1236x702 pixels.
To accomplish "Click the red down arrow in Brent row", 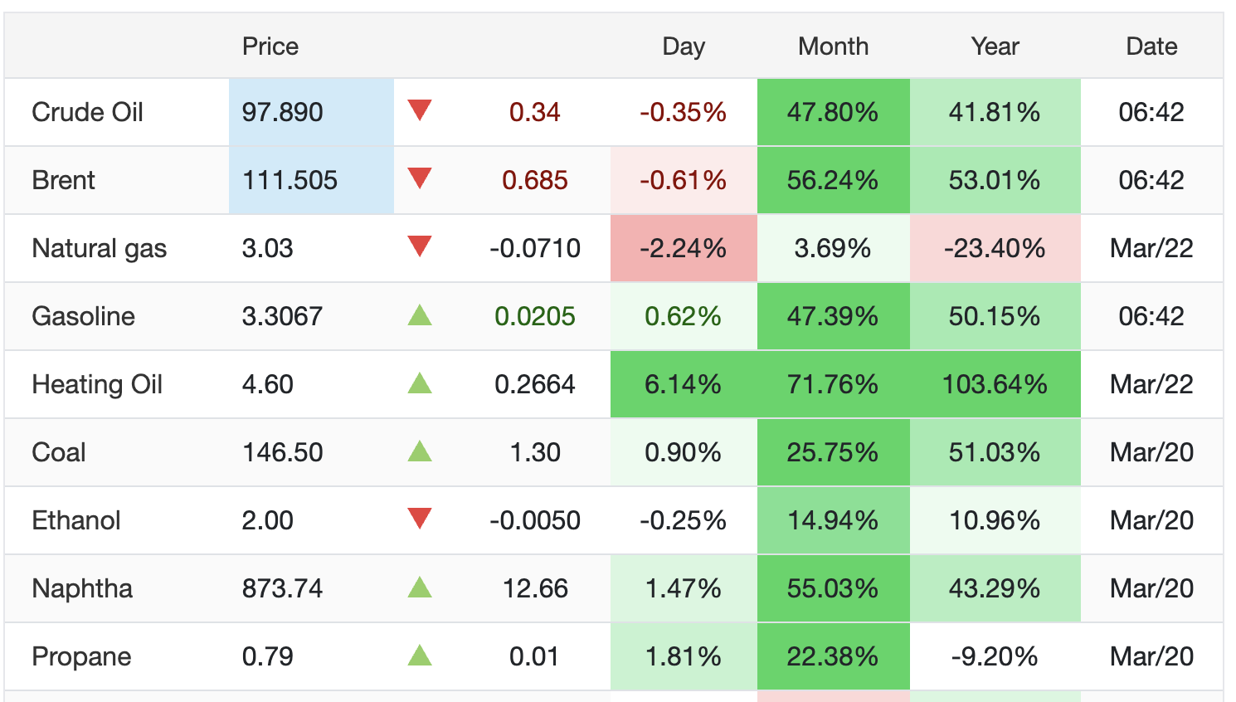I will click(x=420, y=178).
